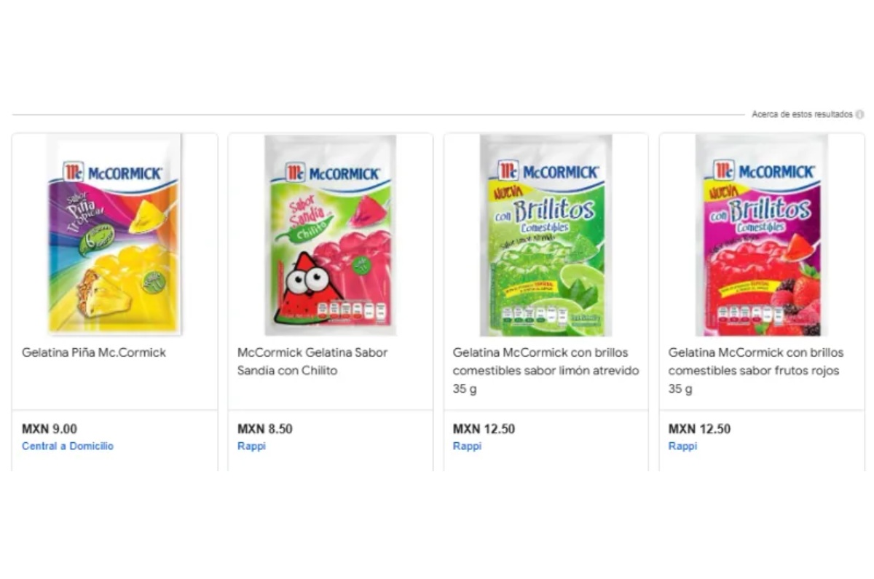View the frutos rojos Brillitos package image
This screenshot has height=579, width=874.
[x=761, y=235]
